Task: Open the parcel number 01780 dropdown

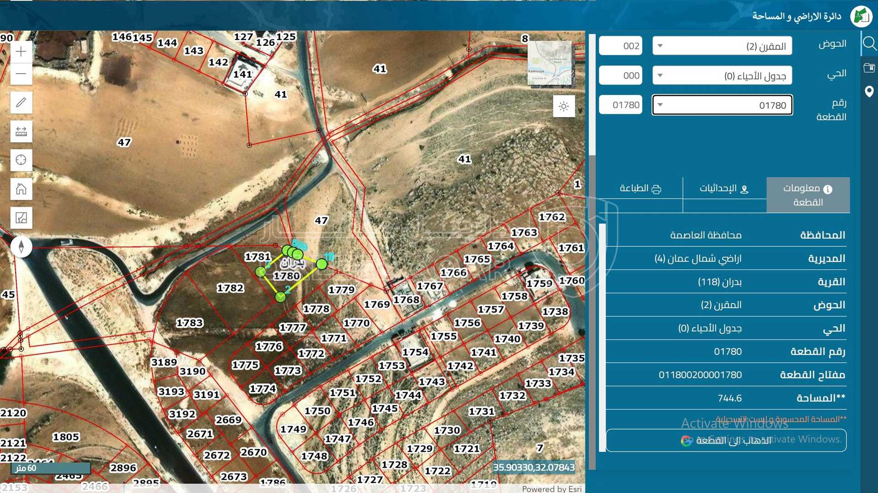Action: [x=722, y=105]
